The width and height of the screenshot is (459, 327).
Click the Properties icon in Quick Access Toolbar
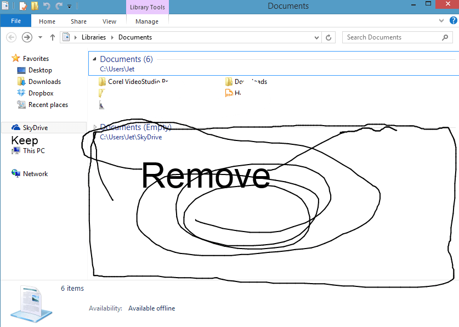(23, 5)
